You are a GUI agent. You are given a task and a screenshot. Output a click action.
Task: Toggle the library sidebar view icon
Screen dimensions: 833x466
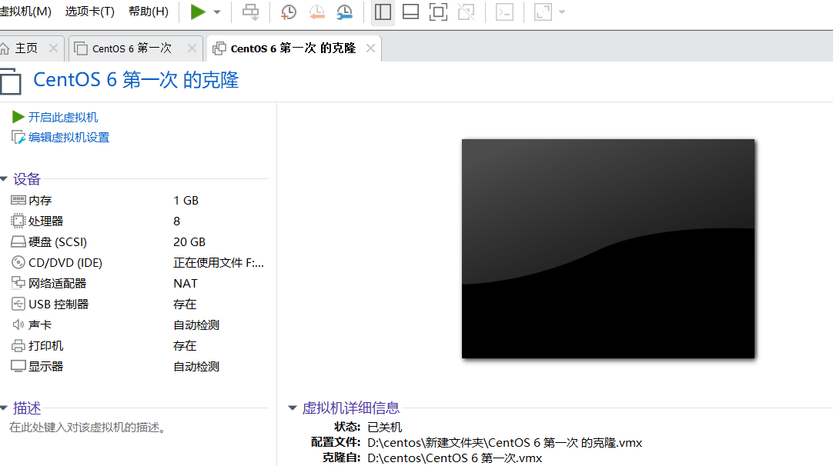click(x=383, y=12)
